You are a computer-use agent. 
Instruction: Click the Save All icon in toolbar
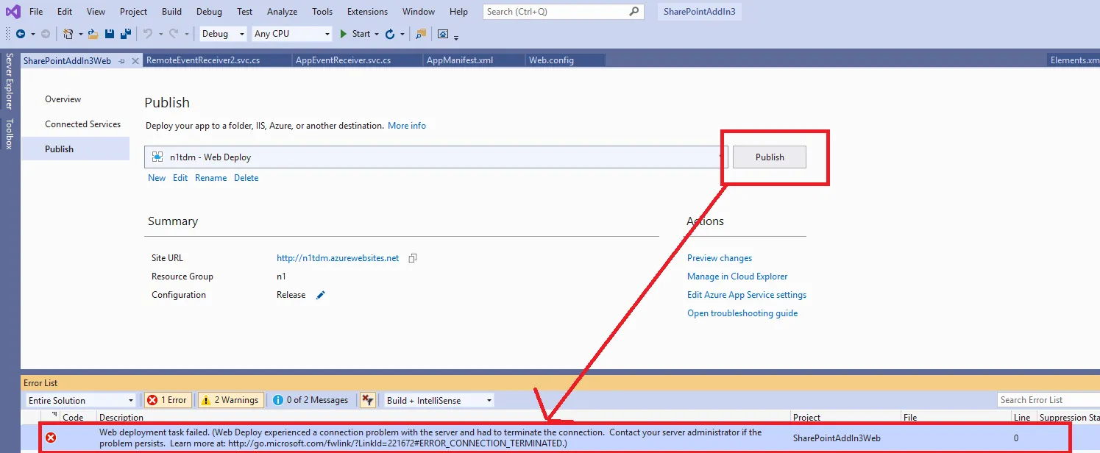[126, 34]
